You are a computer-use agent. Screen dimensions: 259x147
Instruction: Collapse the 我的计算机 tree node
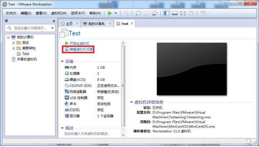pyautogui.click(x=8, y=37)
